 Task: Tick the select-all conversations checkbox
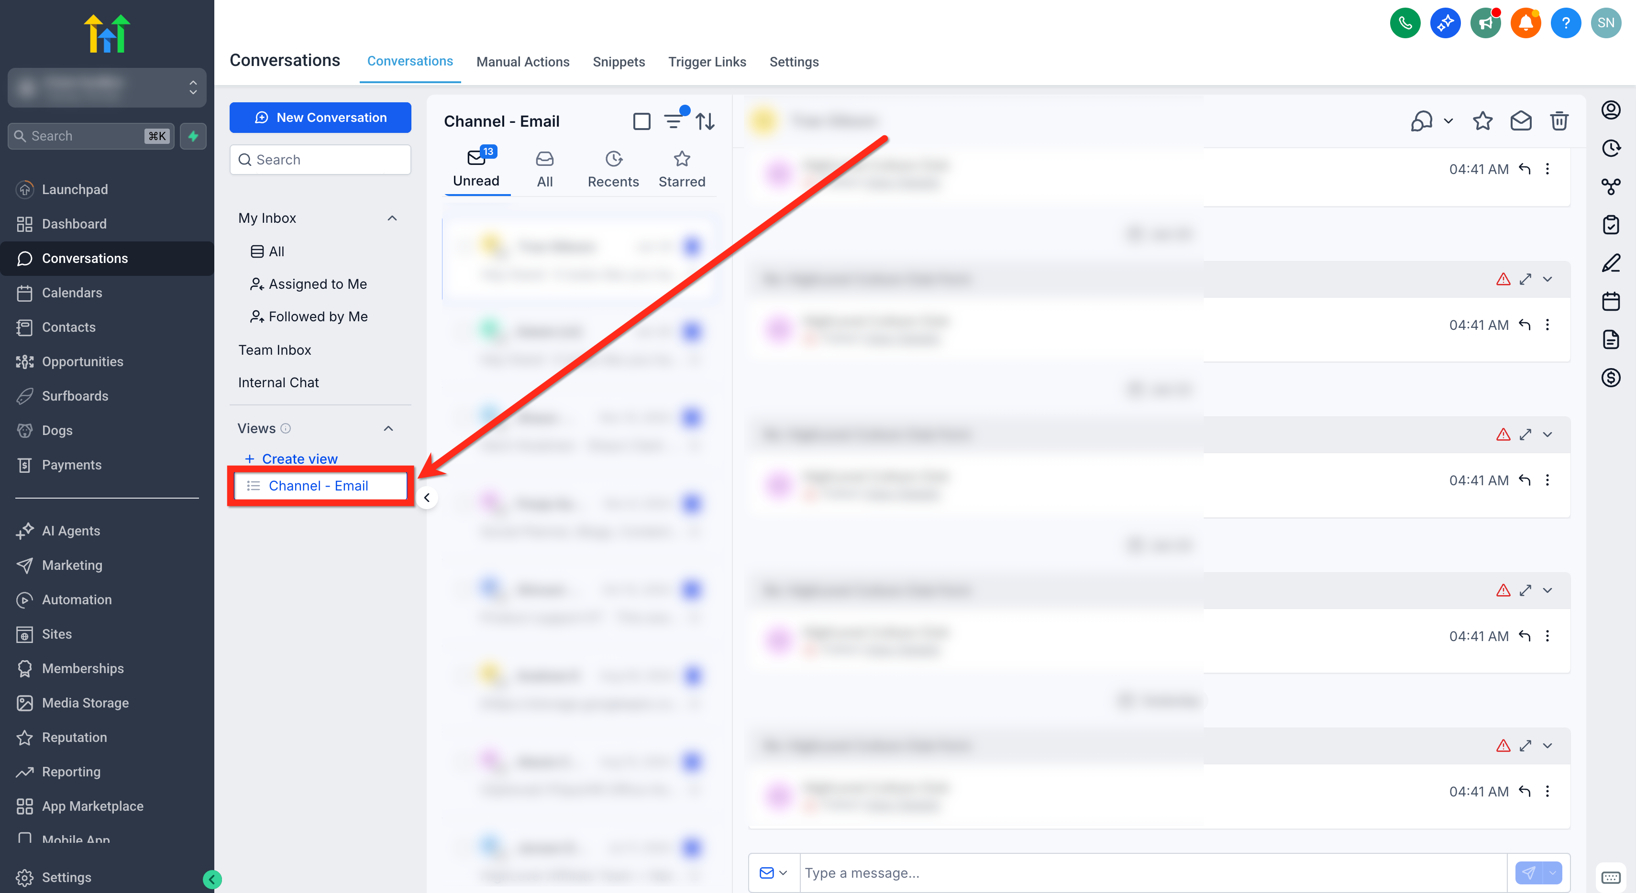click(x=641, y=121)
